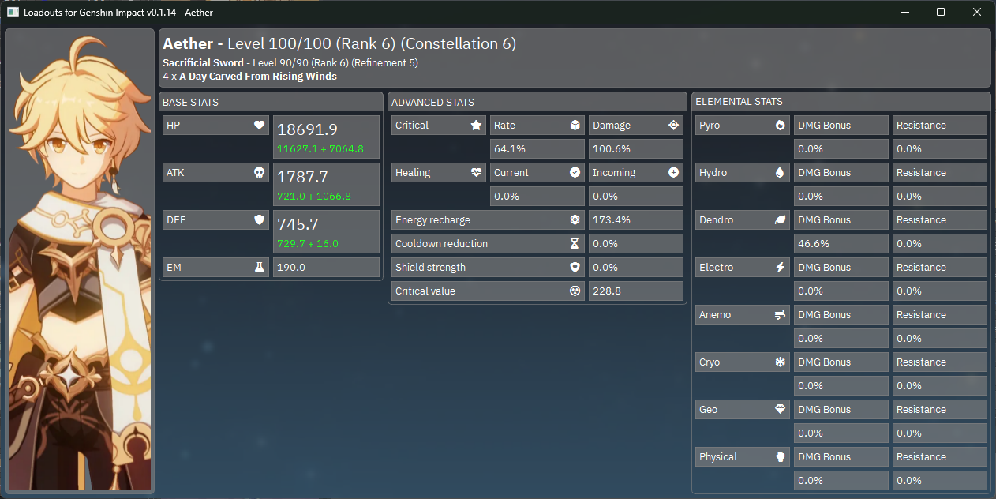Click the shield icon beside DEF
The image size is (996, 499).
click(x=259, y=220)
